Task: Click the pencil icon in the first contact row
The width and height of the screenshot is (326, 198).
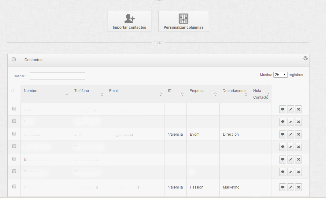Action: tap(291, 109)
